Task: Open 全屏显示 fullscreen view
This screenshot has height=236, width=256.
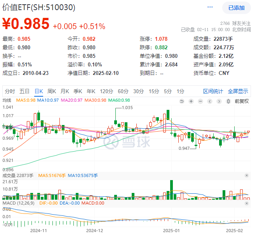Action: click(238, 91)
